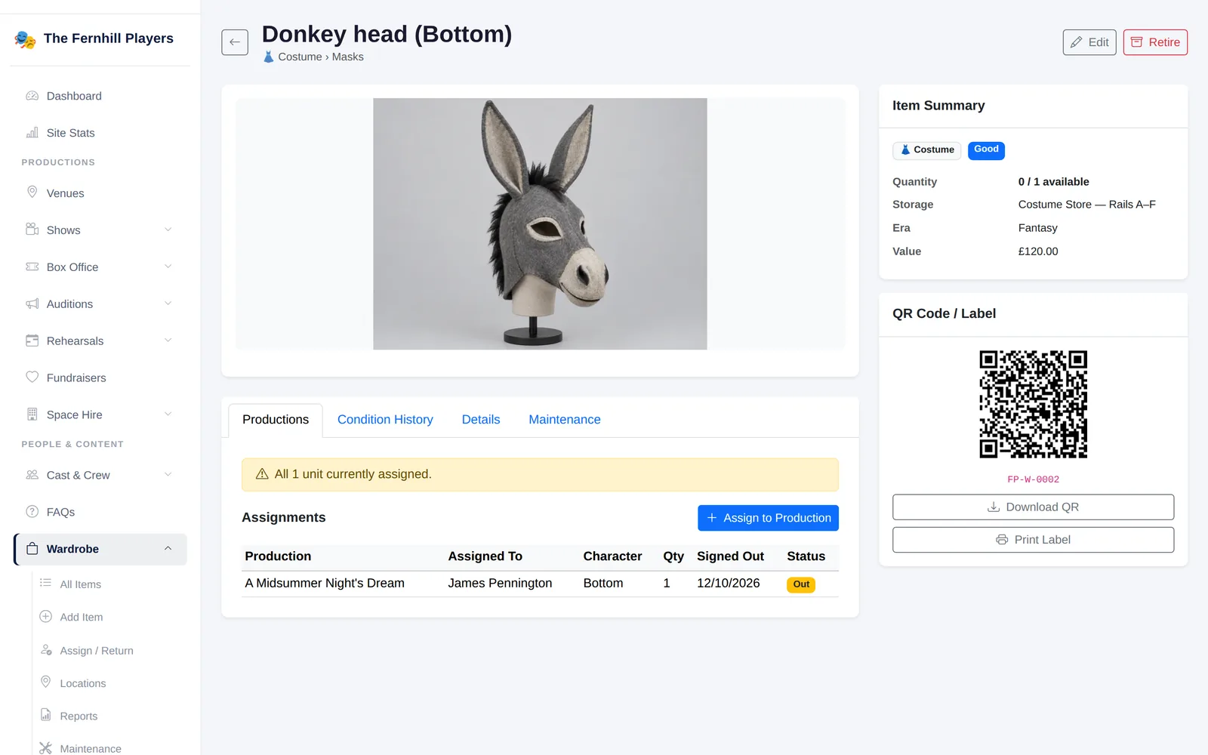Collapse the Wardrobe section chevron
Viewport: 1208px width, 755px height.
[168, 549]
